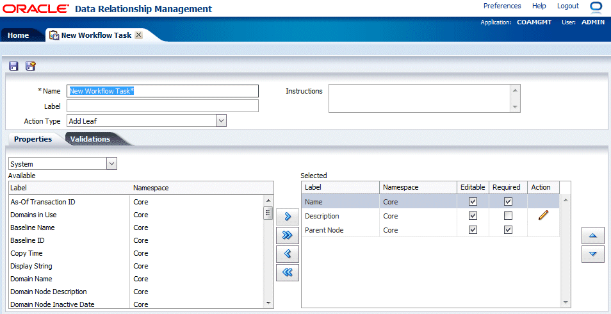611x314 pixels.
Task: Select the Properties tab
Action: (x=33, y=139)
